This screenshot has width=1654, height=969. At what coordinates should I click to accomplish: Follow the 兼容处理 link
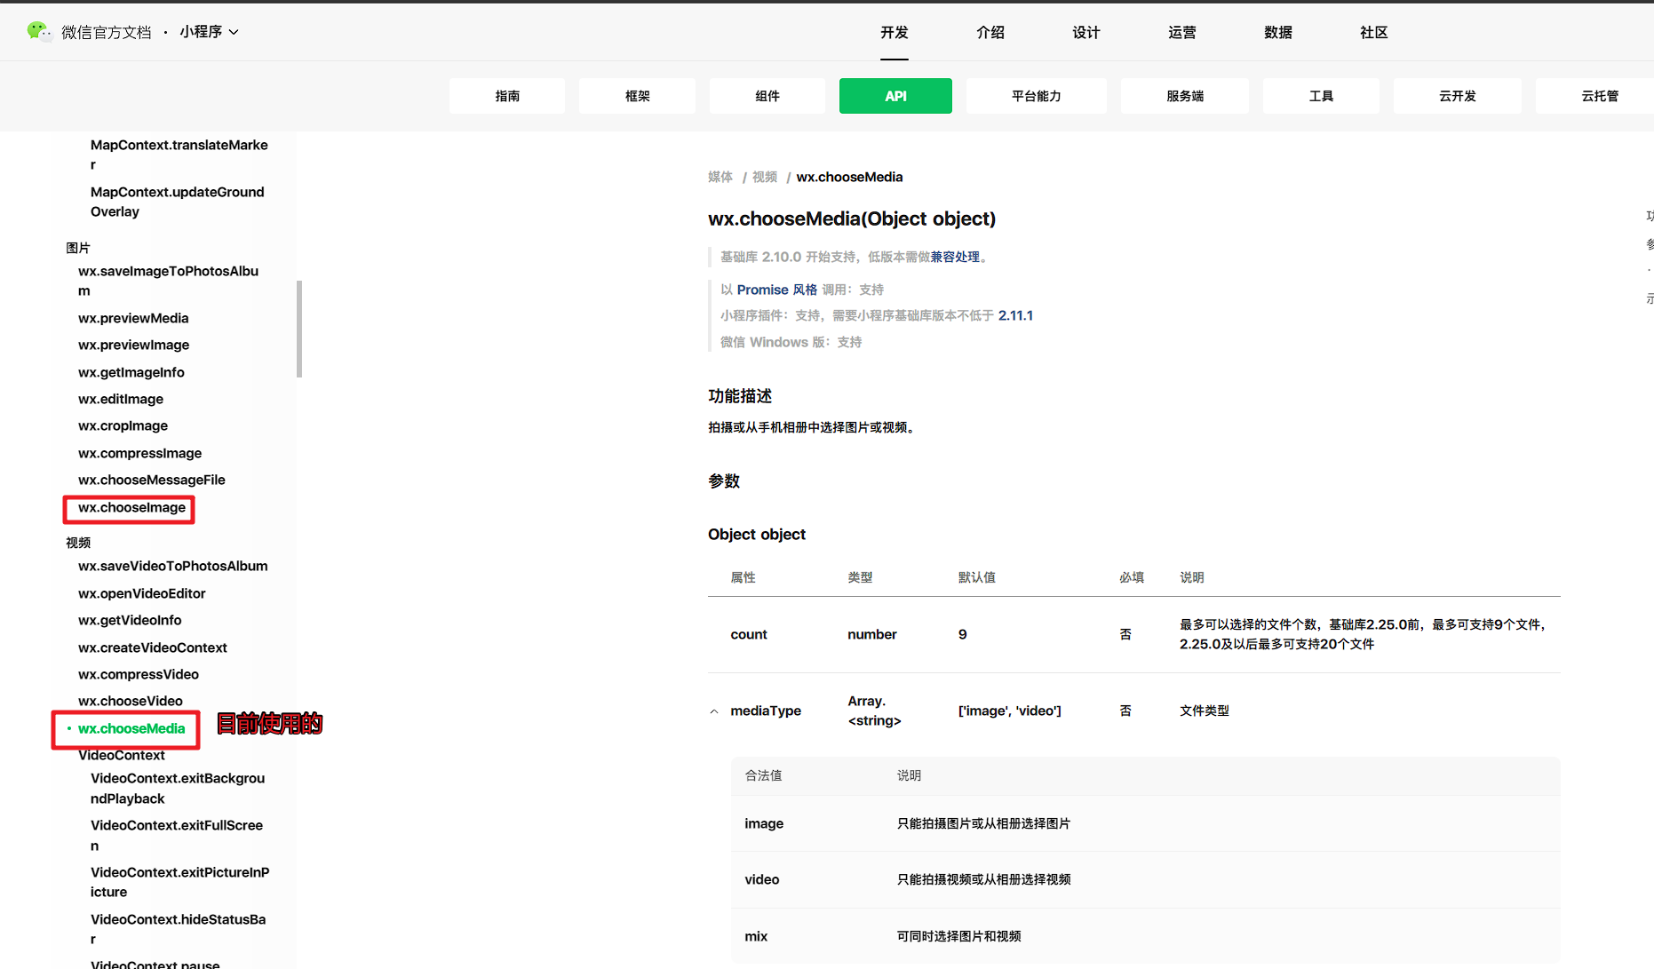pyautogui.click(x=955, y=257)
